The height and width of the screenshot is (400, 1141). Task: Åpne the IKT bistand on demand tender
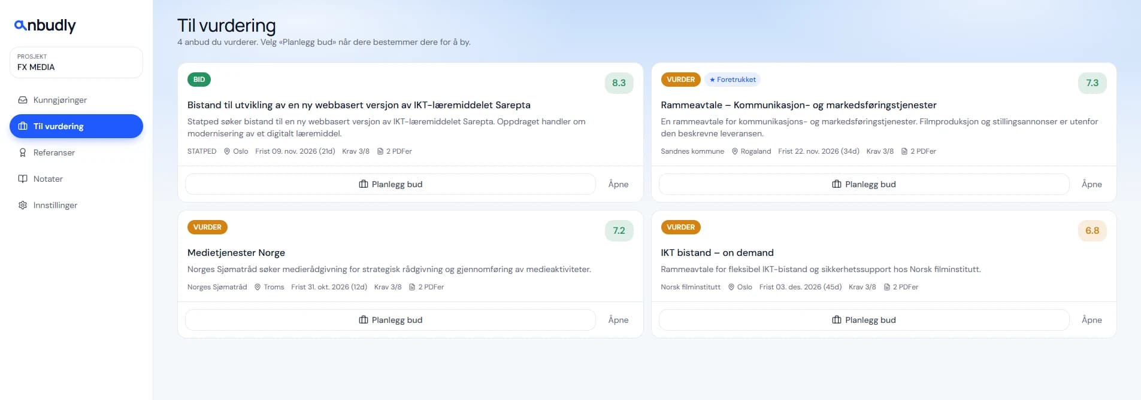pyautogui.click(x=1091, y=320)
